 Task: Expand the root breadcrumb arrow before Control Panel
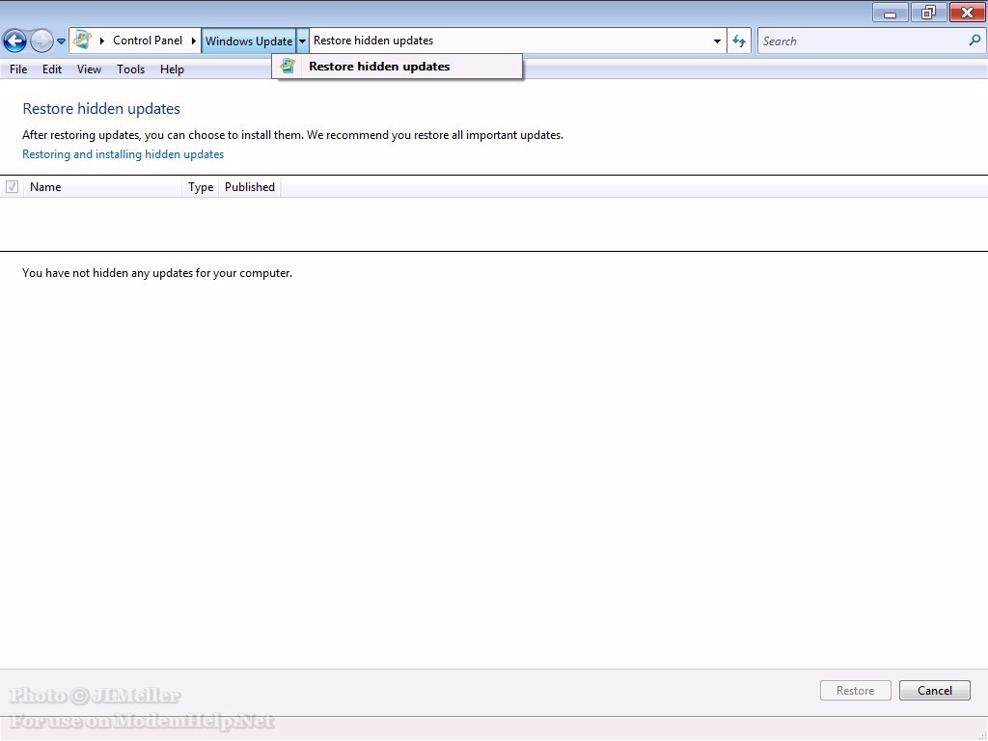(x=102, y=41)
